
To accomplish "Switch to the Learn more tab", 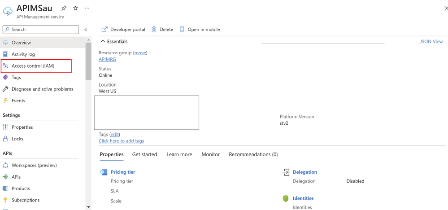I will [179, 154].
